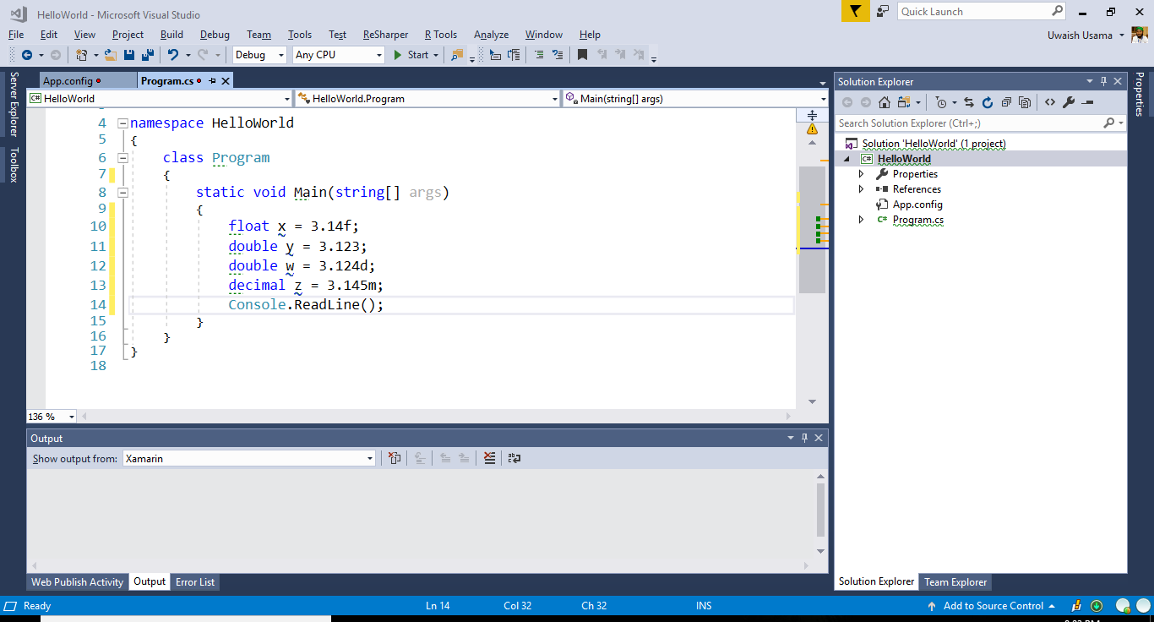Refresh the Solution Explorer
The image size is (1154, 622).
pyautogui.click(x=988, y=101)
